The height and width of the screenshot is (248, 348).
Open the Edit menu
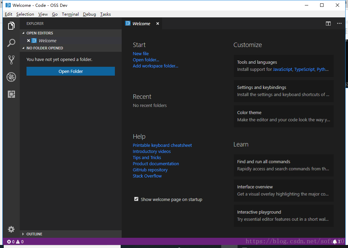click(8, 14)
